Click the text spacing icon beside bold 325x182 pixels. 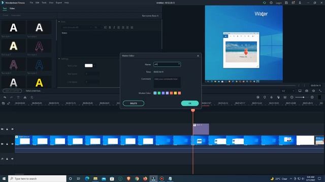point(105,27)
